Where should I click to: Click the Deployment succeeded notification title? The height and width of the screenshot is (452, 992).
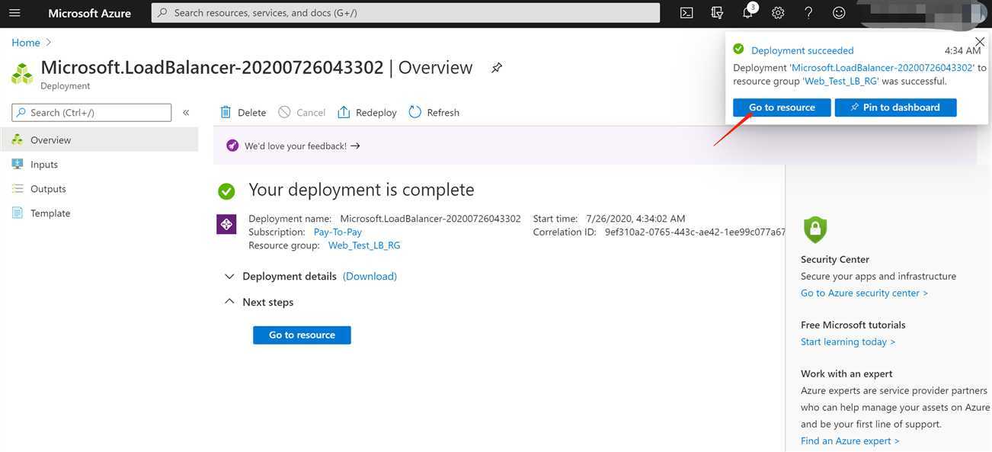pyautogui.click(x=802, y=50)
